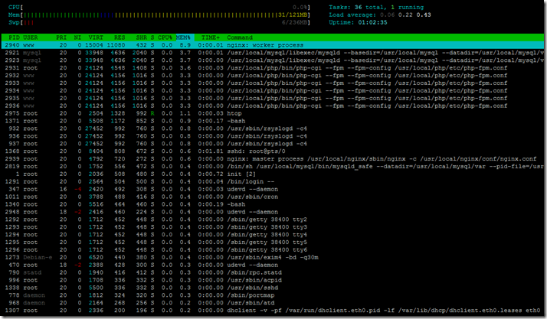This screenshot has width=547, height=319.
Task: Select the /sbin/portmap process row
Action: click(x=273, y=295)
